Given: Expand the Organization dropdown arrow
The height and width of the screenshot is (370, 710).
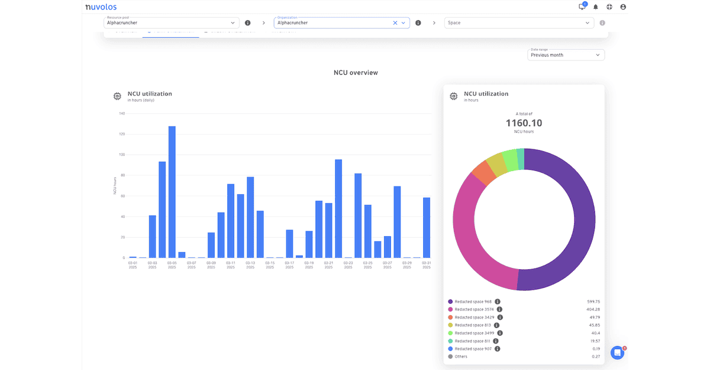Looking at the screenshot, I should pyautogui.click(x=404, y=23).
